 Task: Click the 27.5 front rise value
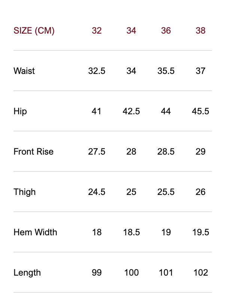click(x=97, y=152)
